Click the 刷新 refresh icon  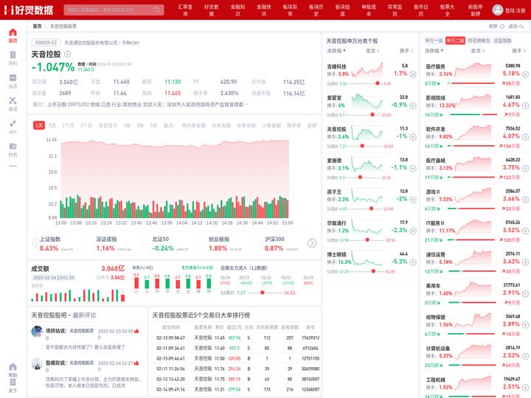(x=502, y=27)
